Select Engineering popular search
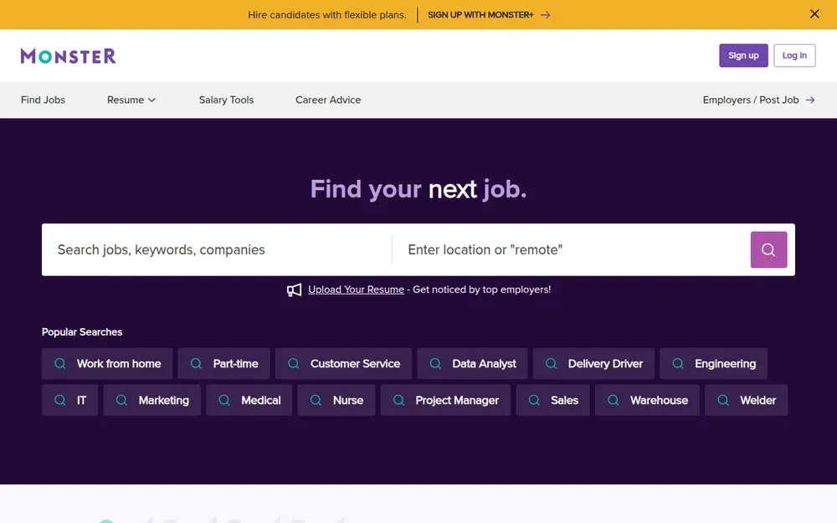 tap(714, 363)
